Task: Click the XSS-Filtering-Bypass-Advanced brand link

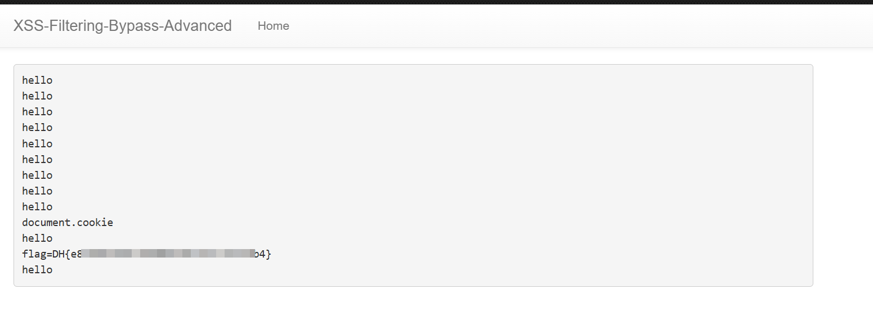Action: coord(122,26)
